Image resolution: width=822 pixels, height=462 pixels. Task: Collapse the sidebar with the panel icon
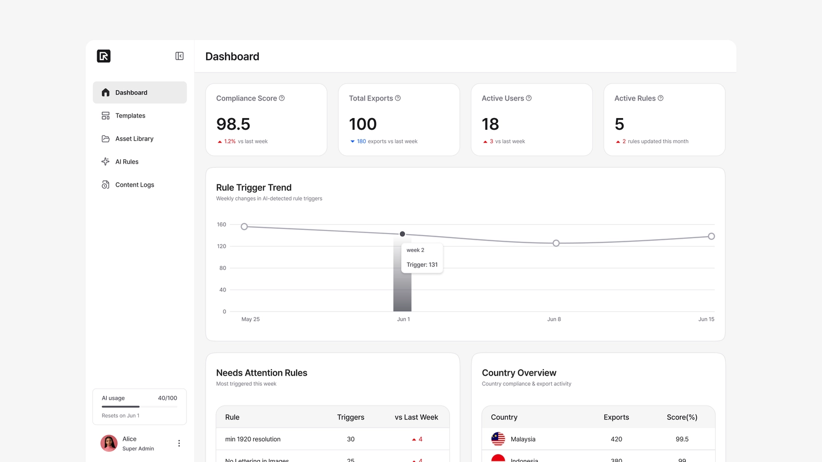click(179, 56)
